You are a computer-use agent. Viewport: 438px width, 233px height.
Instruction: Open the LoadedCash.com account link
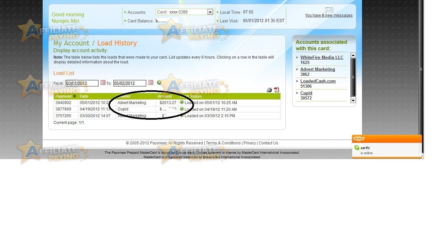click(318, 81)
